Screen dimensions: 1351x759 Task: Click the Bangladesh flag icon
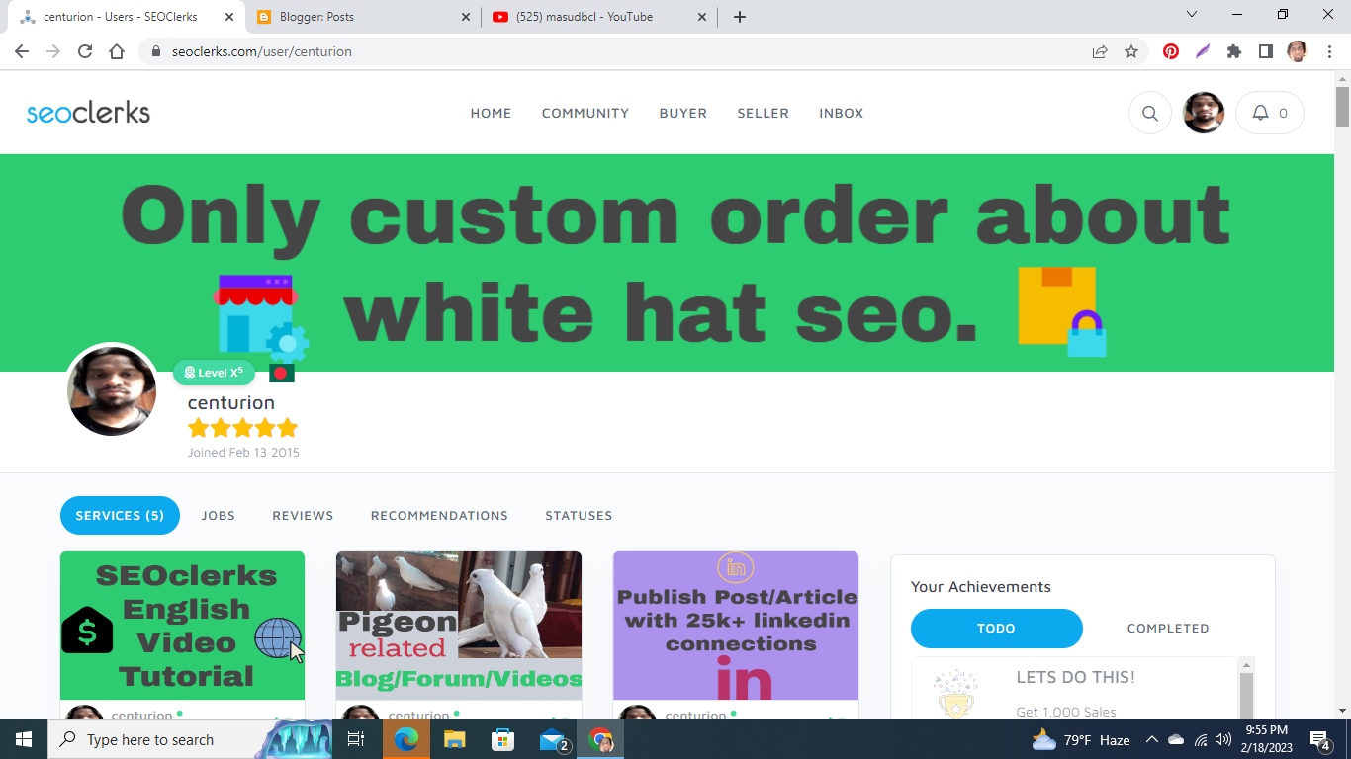point(281,373)
